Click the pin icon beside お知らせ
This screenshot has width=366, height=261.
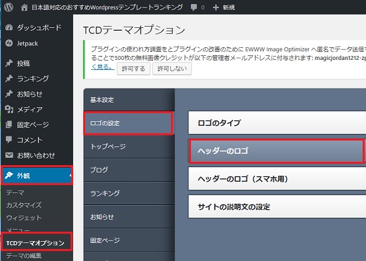[x=9, y=94]
